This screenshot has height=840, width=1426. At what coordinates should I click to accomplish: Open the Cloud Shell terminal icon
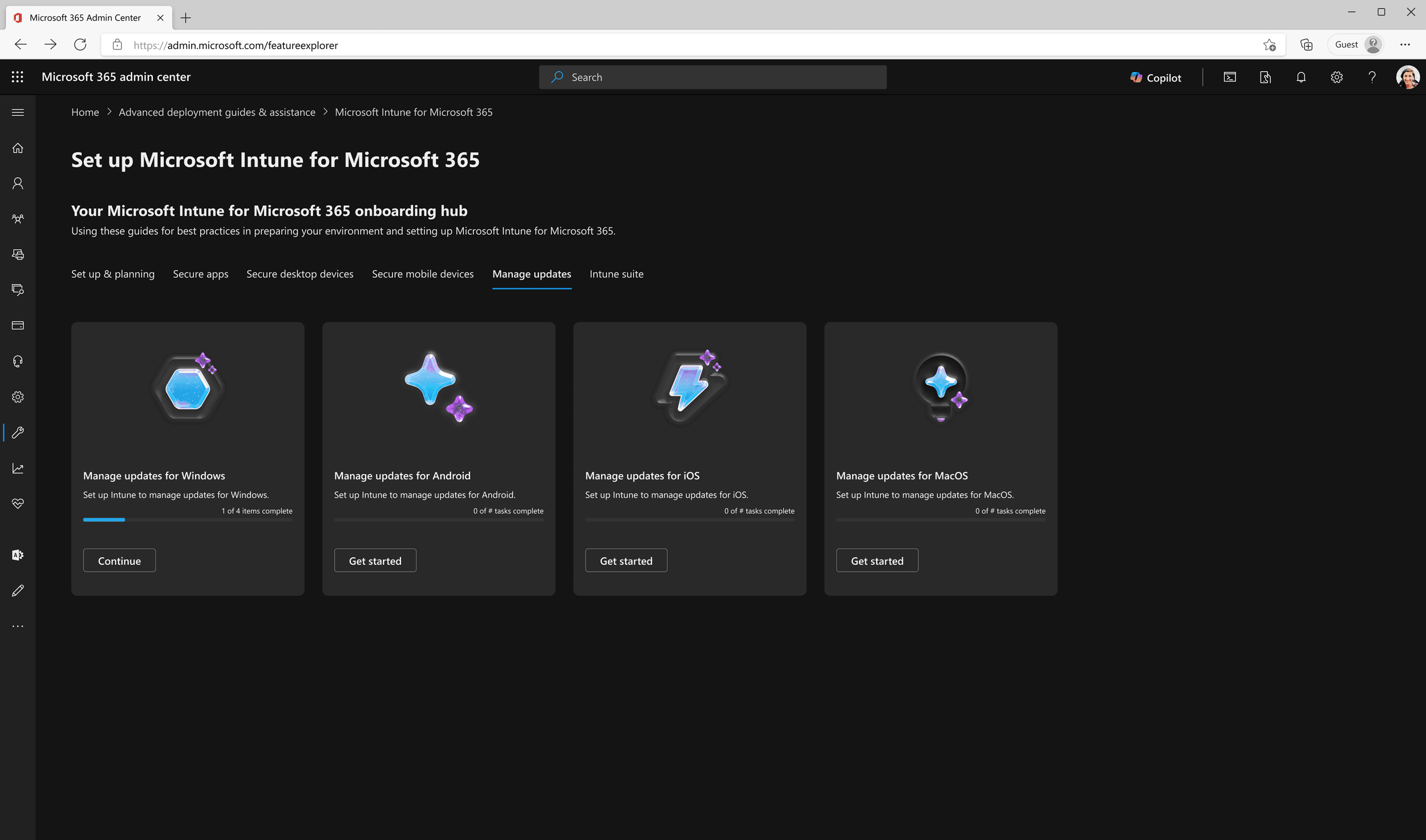1230,78
